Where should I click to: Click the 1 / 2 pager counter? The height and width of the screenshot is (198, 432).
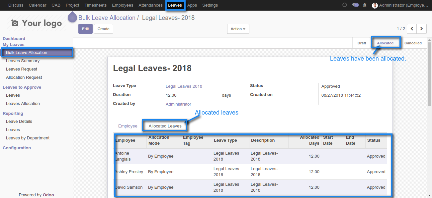tap(401, 29)
